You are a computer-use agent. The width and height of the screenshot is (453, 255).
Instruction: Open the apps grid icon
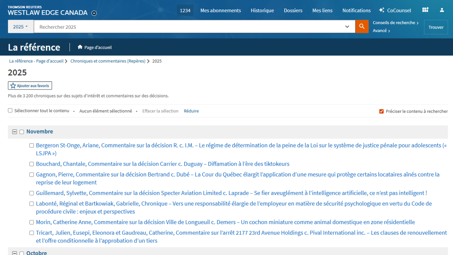(425, 10)
